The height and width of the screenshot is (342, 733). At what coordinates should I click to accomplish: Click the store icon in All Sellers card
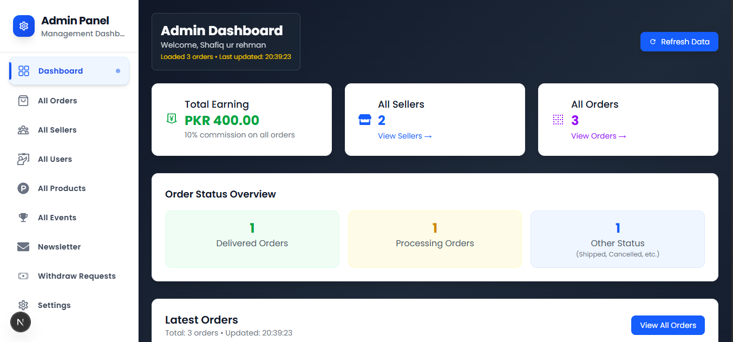[x=365, y=120]
